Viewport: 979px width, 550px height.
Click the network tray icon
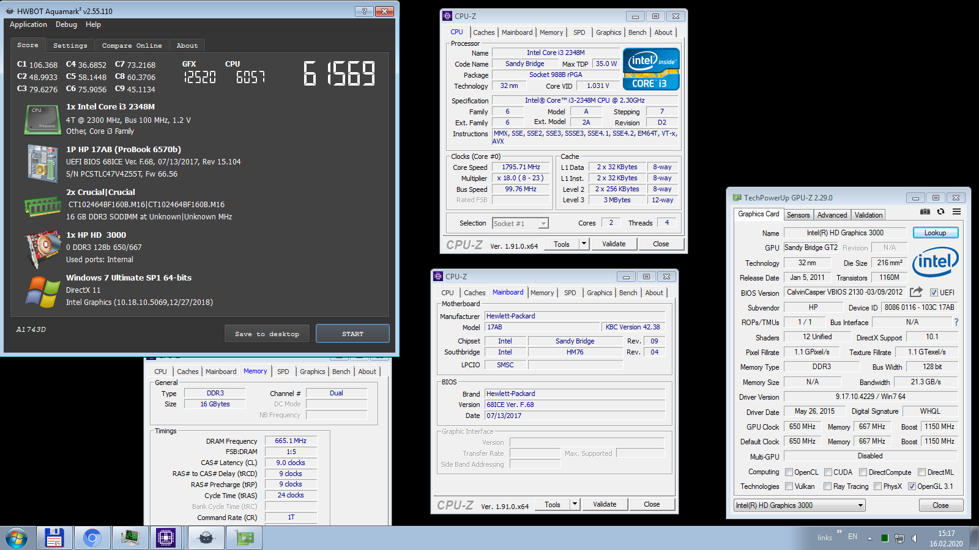click(899, 538)
